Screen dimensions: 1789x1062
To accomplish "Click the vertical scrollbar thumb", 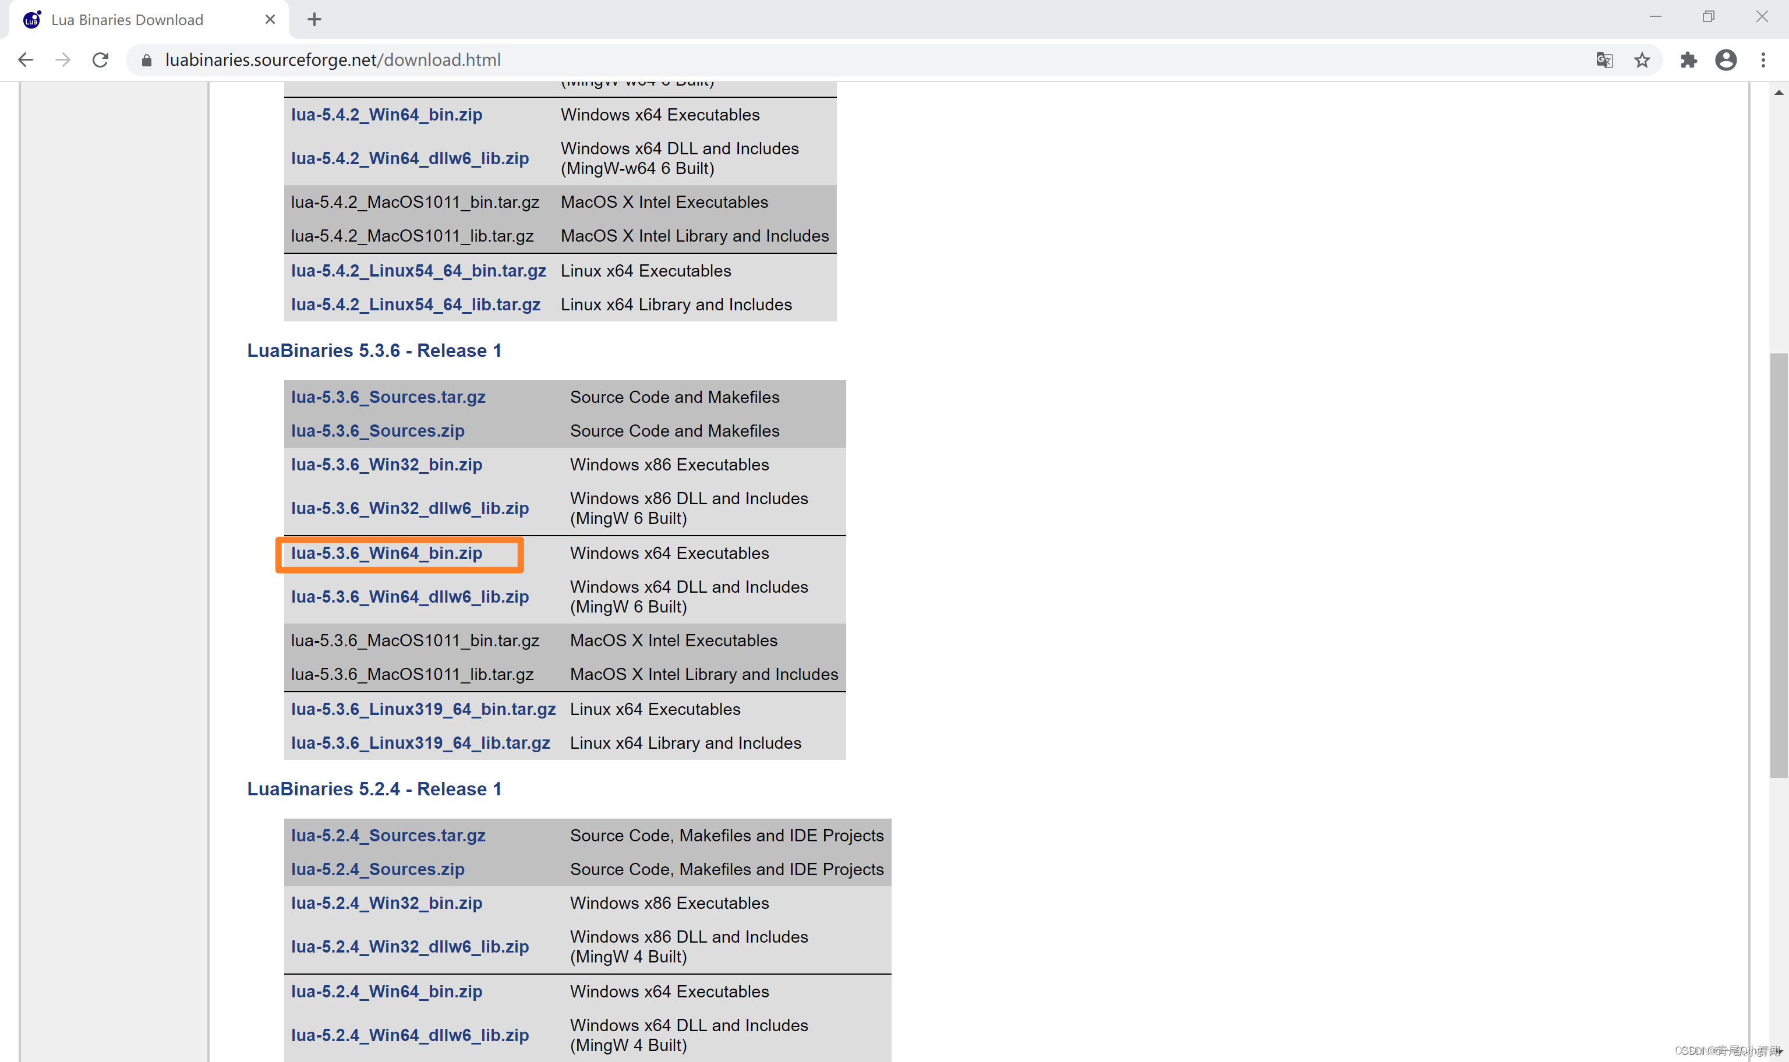I will (x=1779, y=565).
